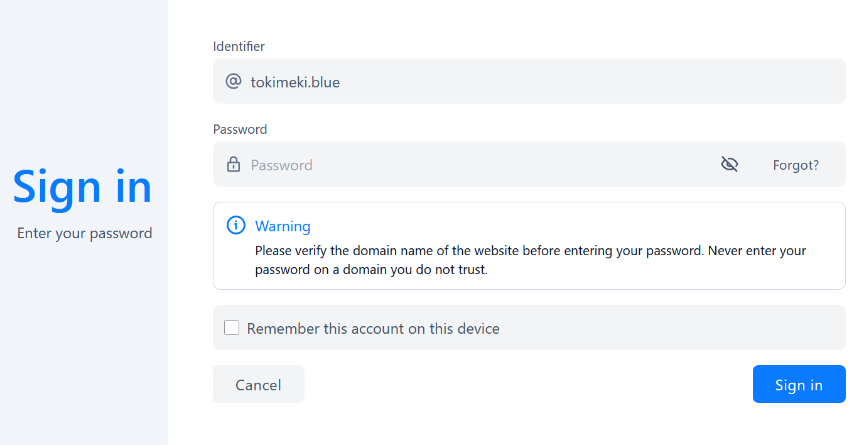Click empty space in the Remember account row
This screenshot has height=445, width=864.
[672, 327]
